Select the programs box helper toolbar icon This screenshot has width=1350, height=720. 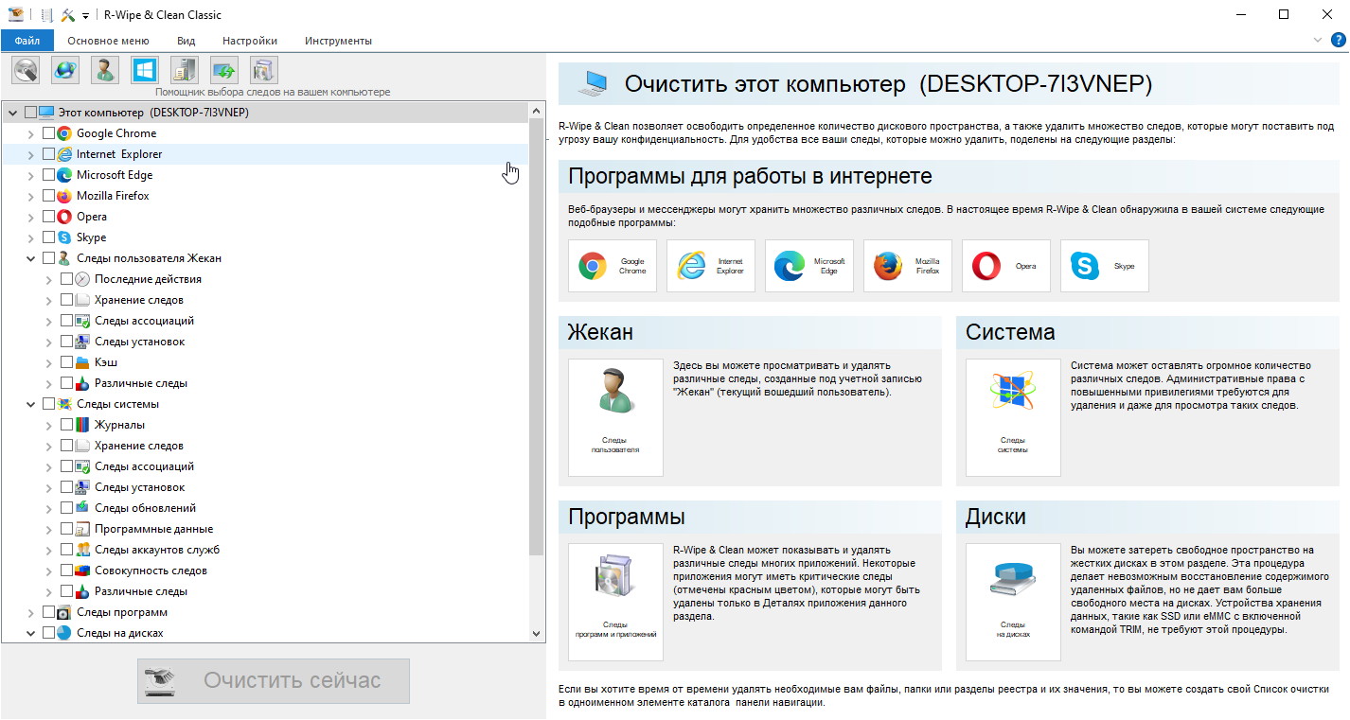pos(264,70)
